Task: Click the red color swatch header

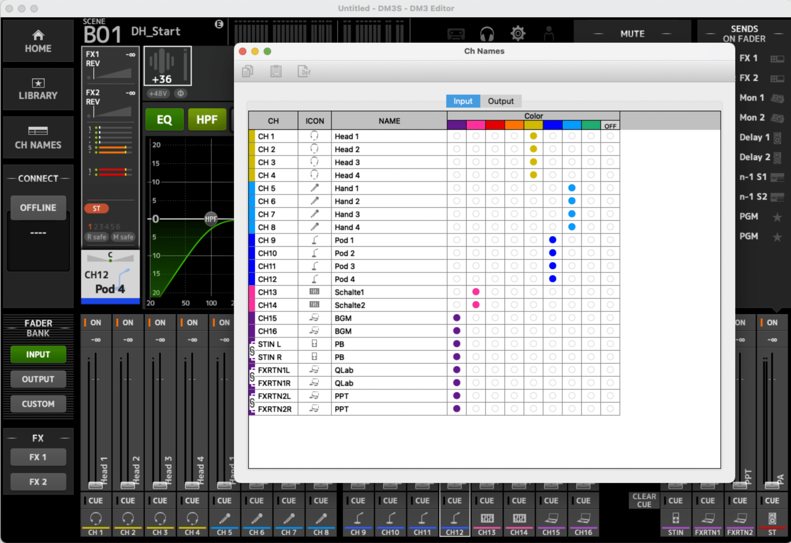Action: tap(495, 125)
